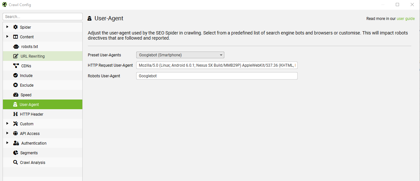Click the robots.txt robot icon
Image resolution: width=420 pixels, height=181 pixels.
click(x=16, y=47)
